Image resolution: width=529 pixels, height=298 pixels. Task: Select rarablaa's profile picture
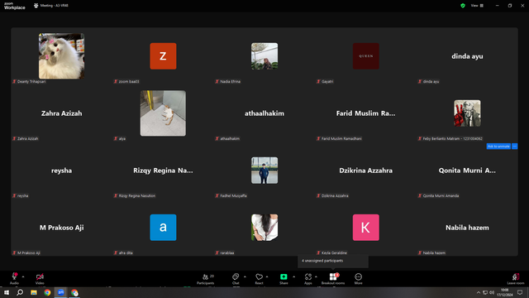pyautogui.click(x=264, y=228)
